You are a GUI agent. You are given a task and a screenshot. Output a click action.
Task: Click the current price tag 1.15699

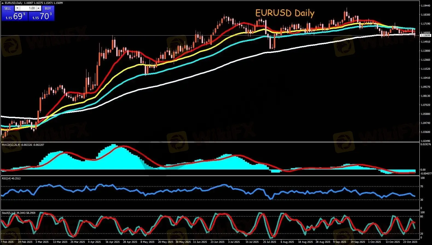tap(425, 36)
